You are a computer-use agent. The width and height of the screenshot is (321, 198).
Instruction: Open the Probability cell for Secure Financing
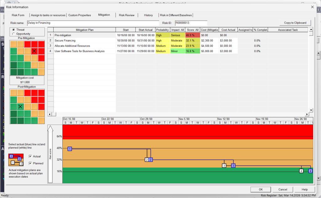point(163,40)
